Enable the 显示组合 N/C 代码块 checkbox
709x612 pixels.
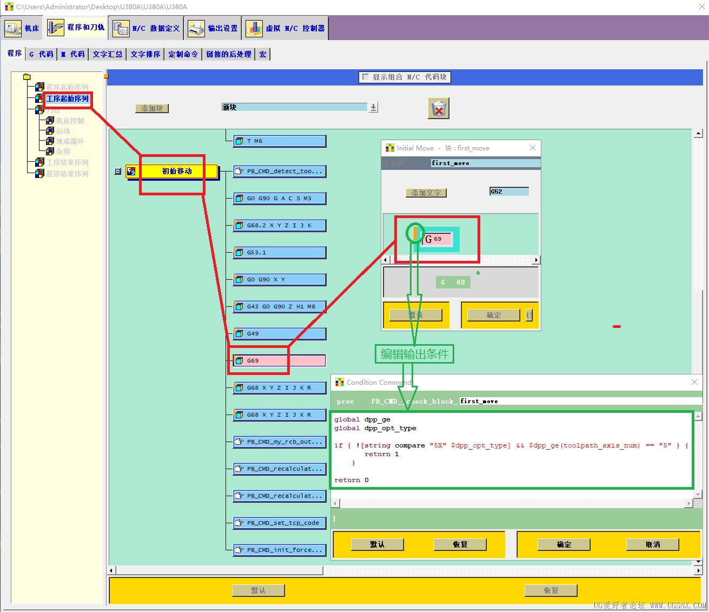[x=366, y=77]
